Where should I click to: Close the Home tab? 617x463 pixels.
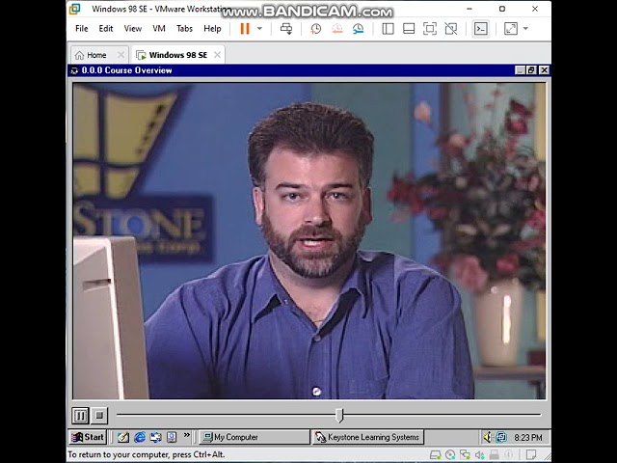point(121,55)
